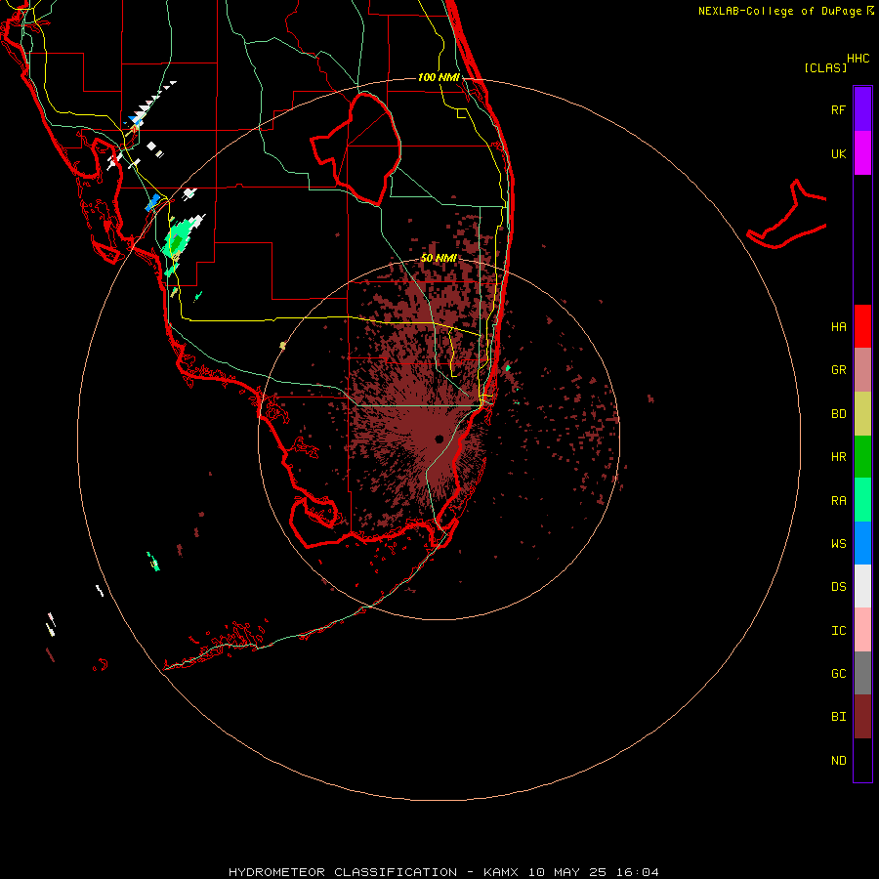
Task: Click the GC gray legend swatch
Action: pos(862,673)
